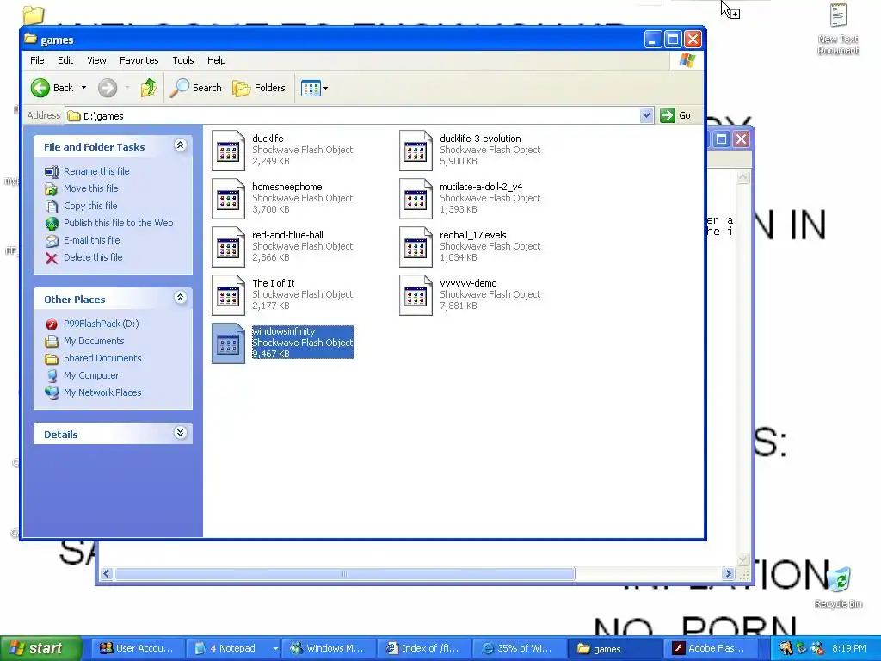Click the first system tray icon
Screen dimensions: 881x661
point(786,648)
